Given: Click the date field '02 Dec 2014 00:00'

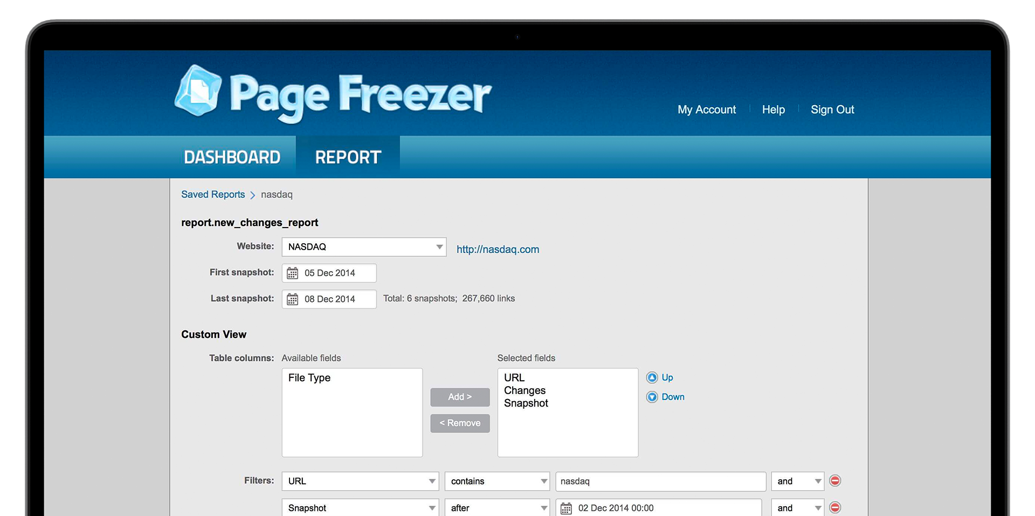Looking at the screenshot, I should point(658,508).
